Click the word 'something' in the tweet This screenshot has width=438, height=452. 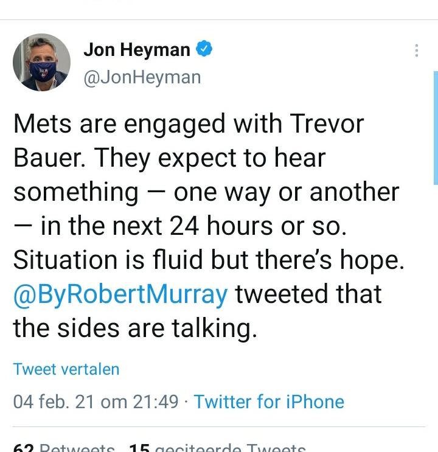76,192
